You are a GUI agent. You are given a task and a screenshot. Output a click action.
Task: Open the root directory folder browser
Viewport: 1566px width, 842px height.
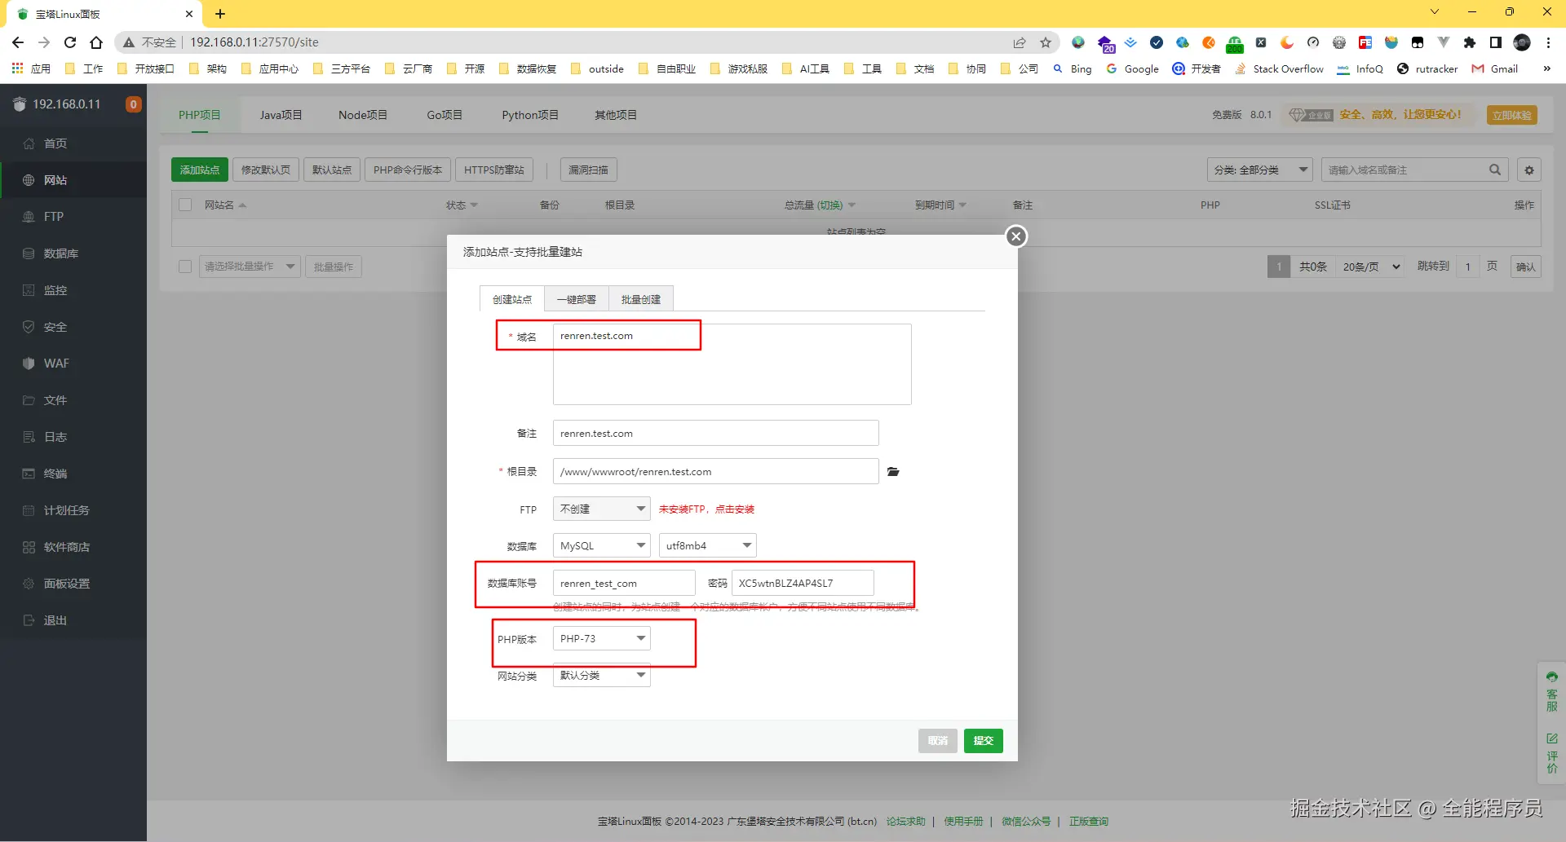[x=893, y=471]
